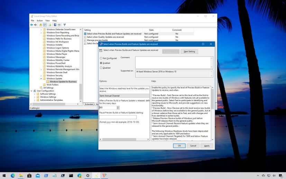This screenshot has height=179, width=286.
Task: Click the Forward arrow in the Group Policy toolbar
Action: coord(35,25)
